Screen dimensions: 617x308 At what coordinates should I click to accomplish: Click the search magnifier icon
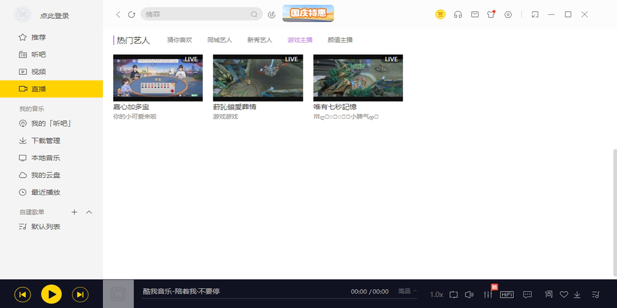coord(254,14)
